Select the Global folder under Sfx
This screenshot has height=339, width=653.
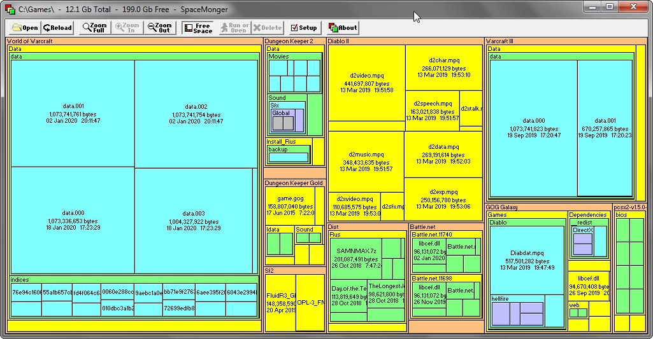(281, 113)
